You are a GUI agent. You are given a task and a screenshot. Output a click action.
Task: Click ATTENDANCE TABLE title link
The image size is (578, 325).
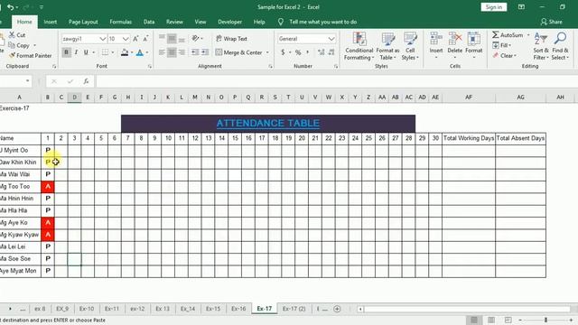tap(268, 124)
